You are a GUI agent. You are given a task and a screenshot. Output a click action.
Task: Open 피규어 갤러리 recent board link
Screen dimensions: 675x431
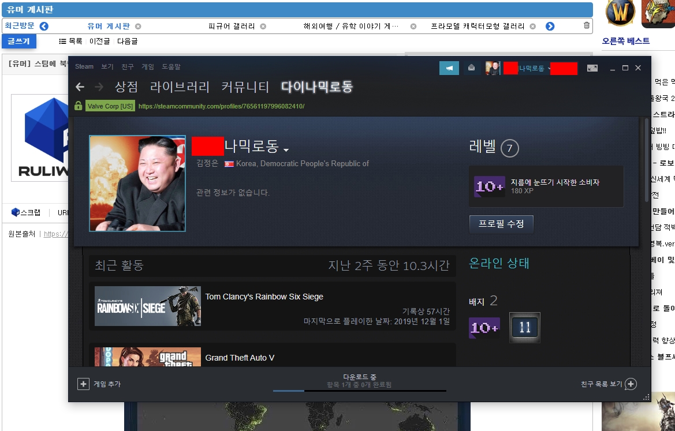(x=232, y=26)
